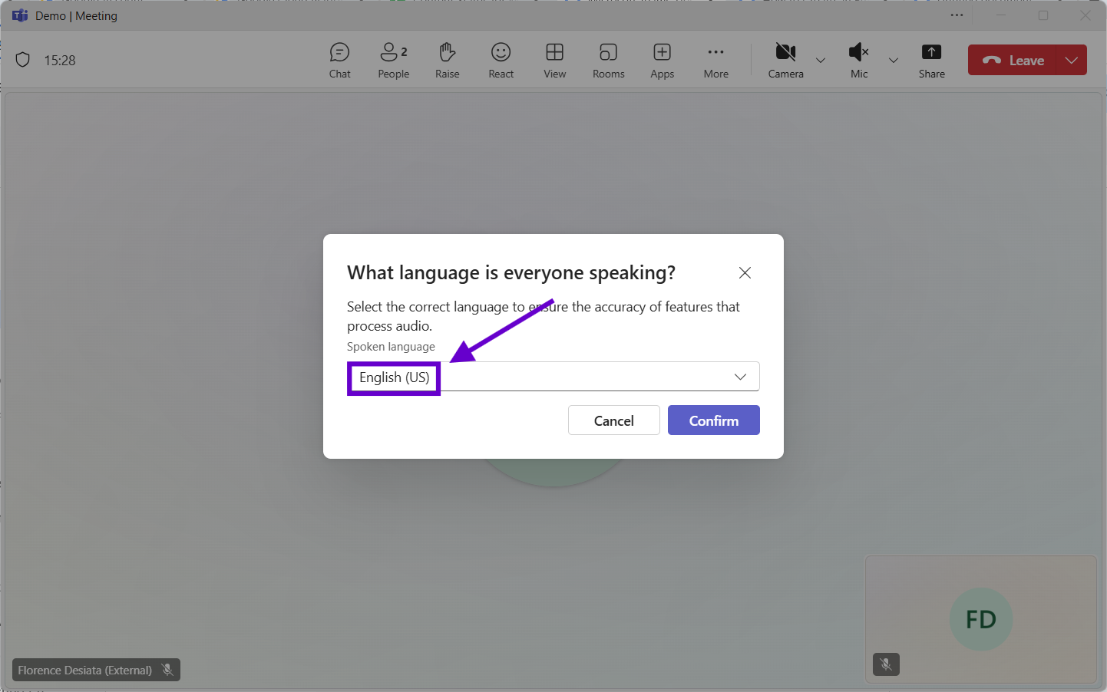Open the Spoken language dropdown

[x=553, y=377]
